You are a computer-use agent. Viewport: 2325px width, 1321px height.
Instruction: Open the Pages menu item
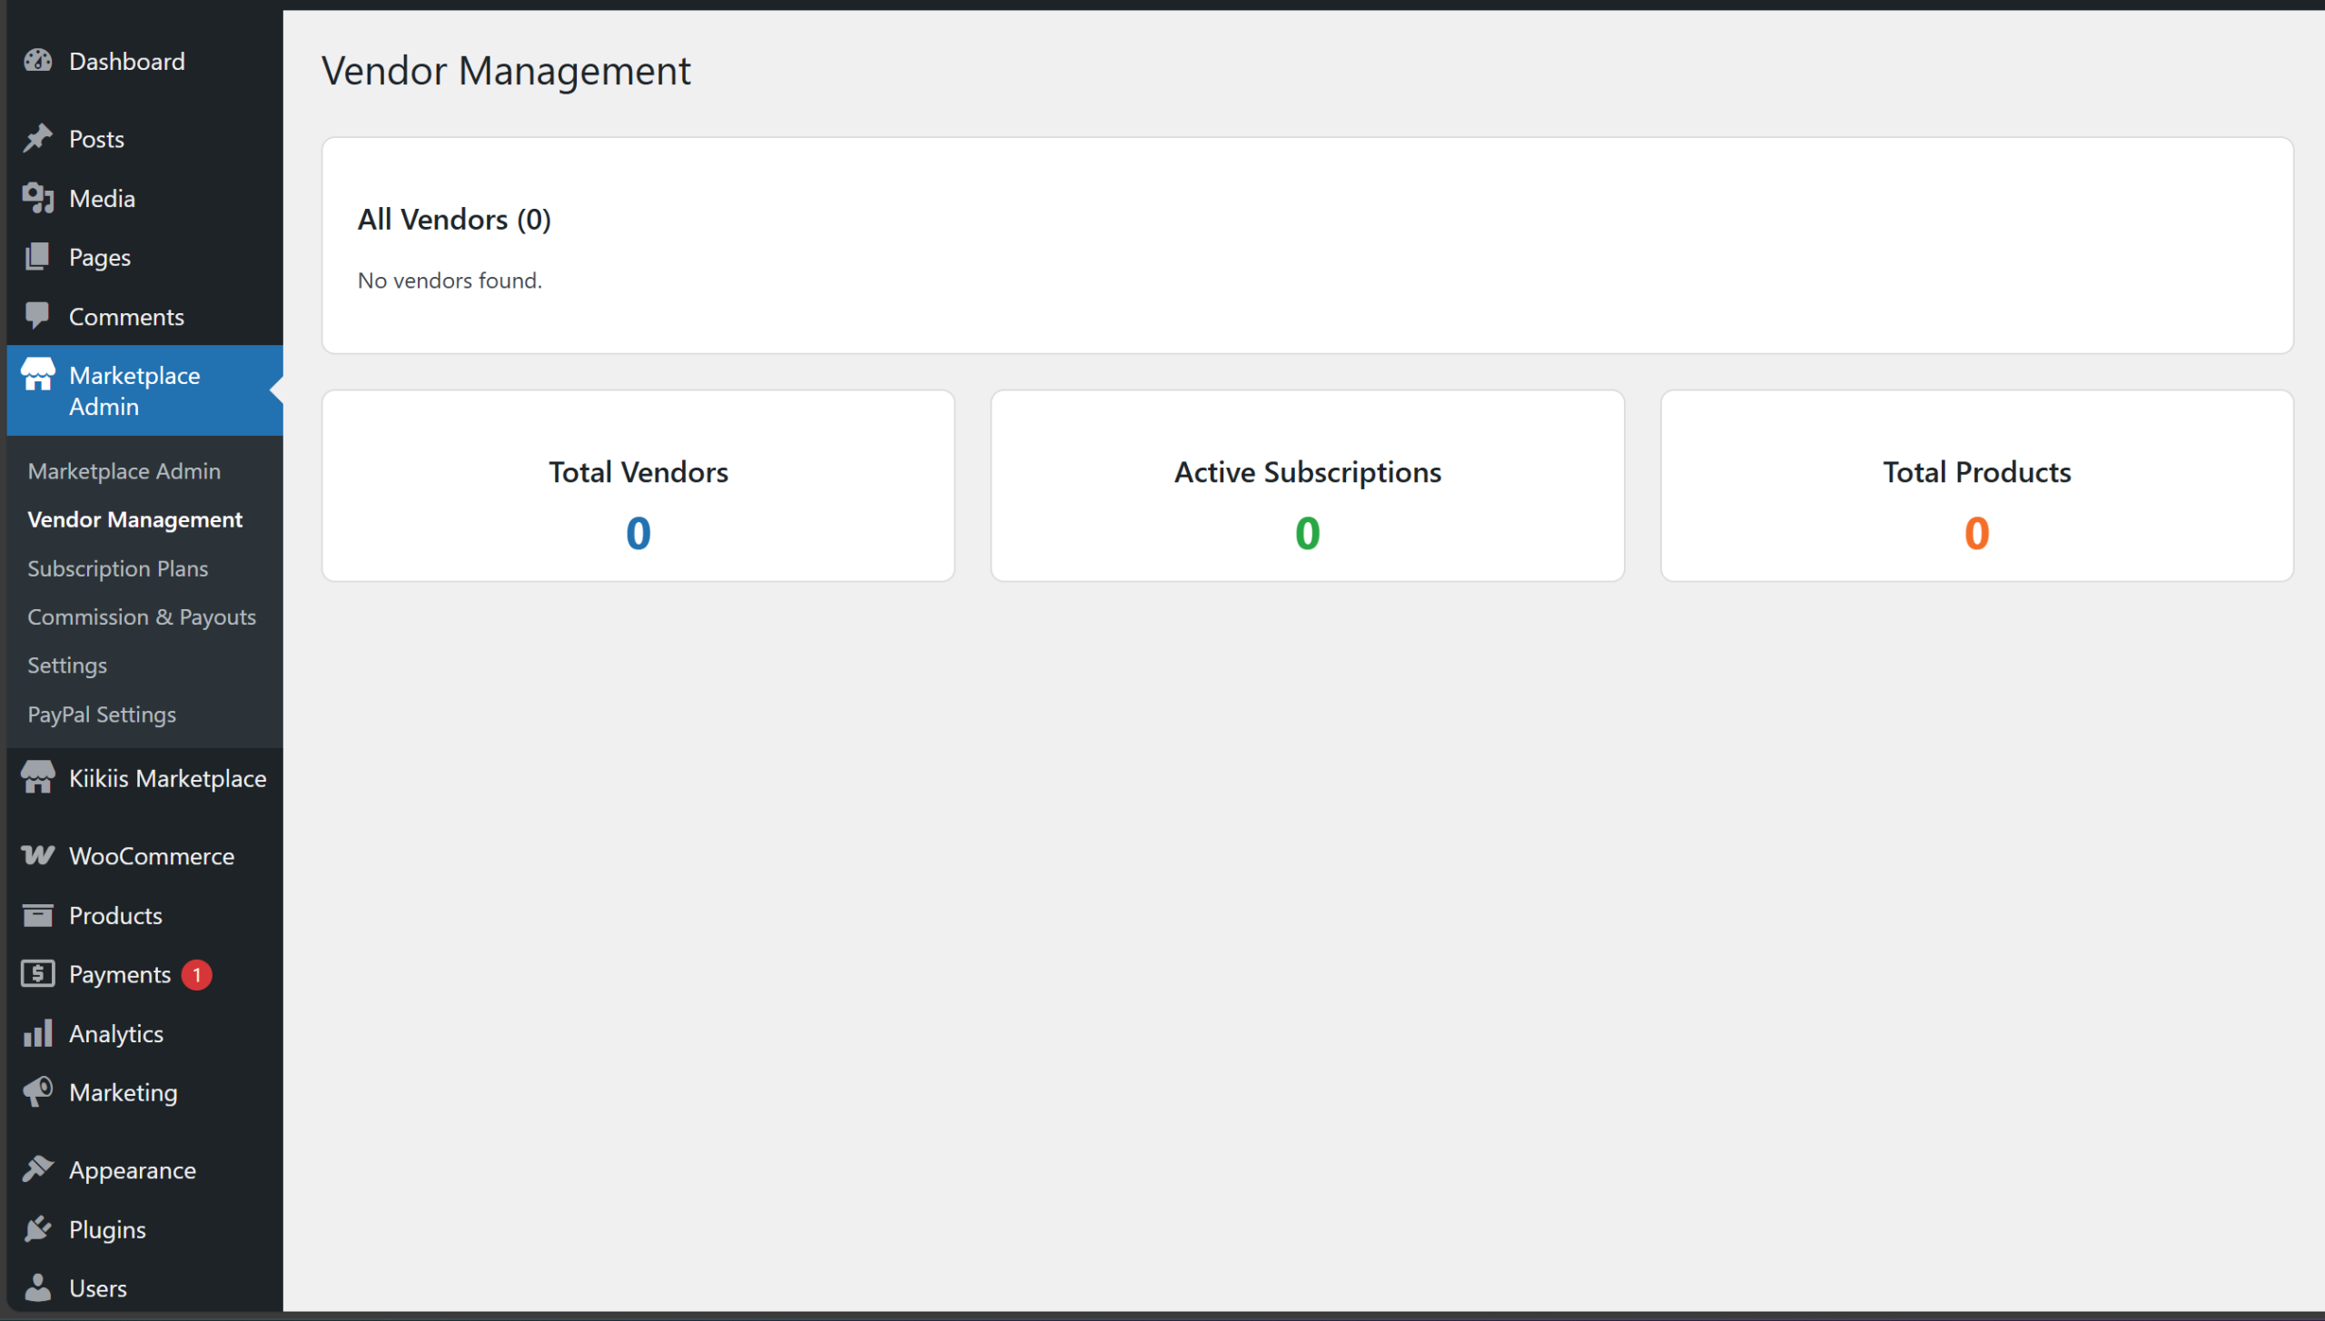(145, 257)
